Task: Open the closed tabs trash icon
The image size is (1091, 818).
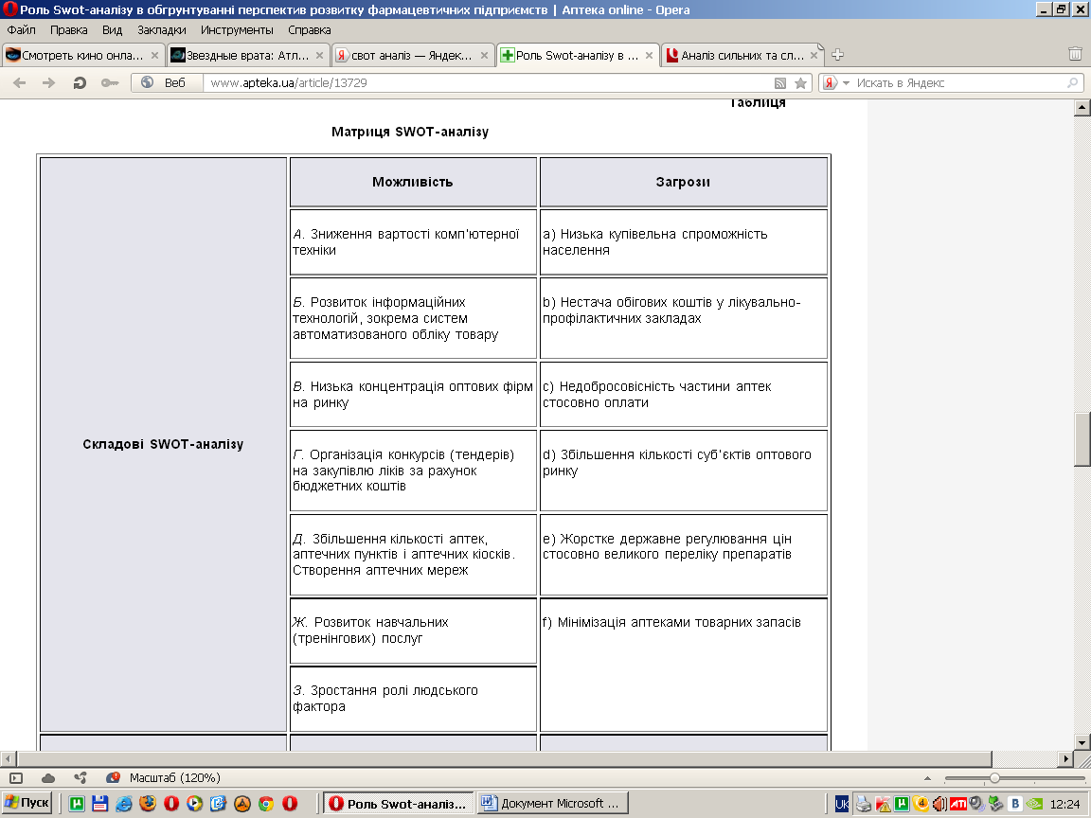Action: click(x=1075, y=54)
